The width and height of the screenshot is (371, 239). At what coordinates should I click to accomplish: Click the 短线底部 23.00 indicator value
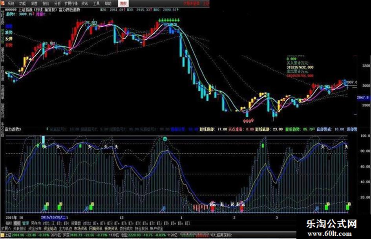point(269,129)
